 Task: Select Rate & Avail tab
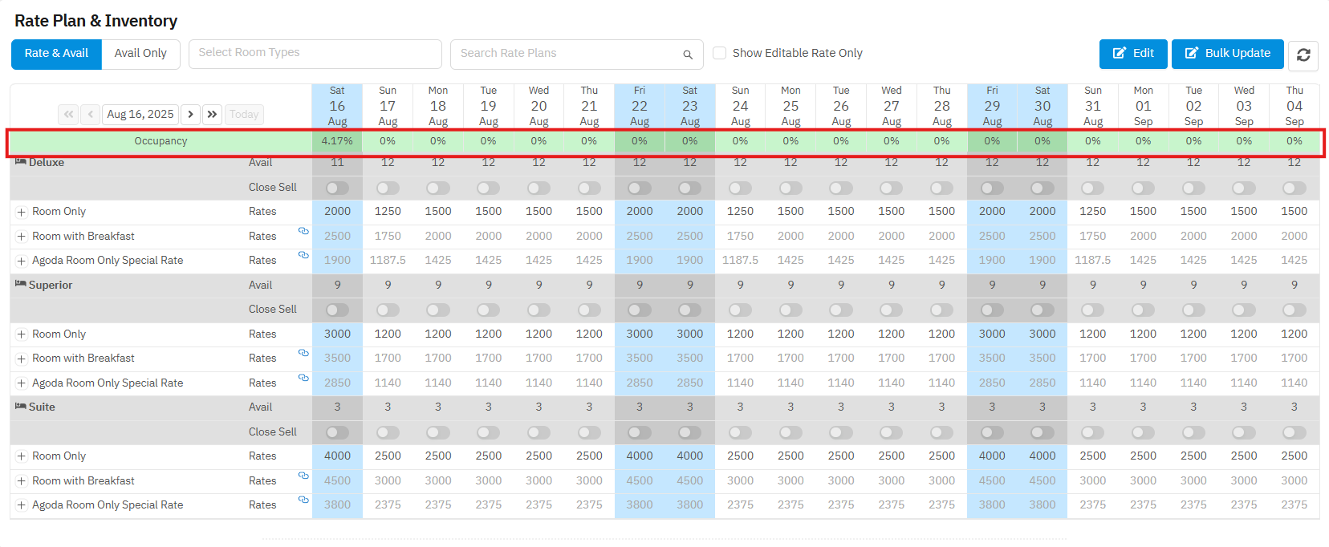point(56,54)
